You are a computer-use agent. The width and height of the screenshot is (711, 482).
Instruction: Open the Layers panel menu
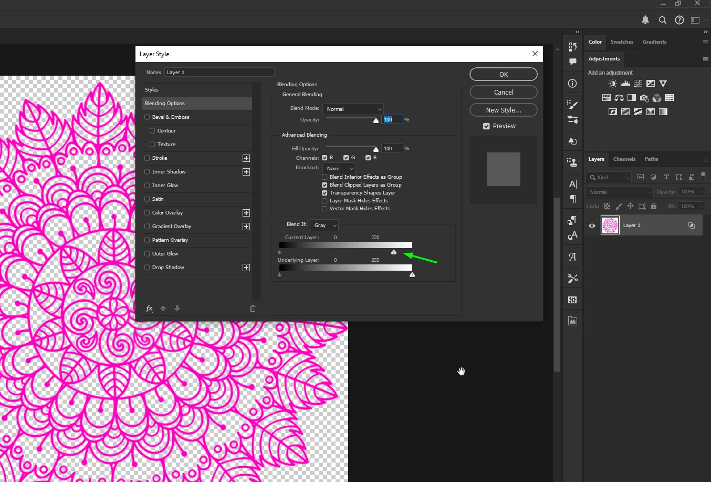[x=705, y=159]
